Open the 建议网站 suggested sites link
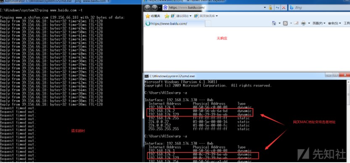 (180, 16)
